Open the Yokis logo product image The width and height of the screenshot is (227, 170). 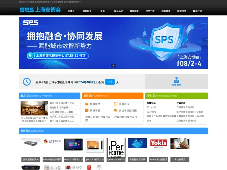(x=159, y=143)
